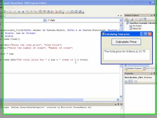This screenshot has width=157, height=118.
Task: Minimize the Calculating Total price window
Action: coord(142,34)
